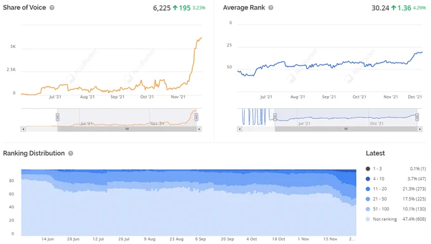Click right scroll arrow under Share of Voice chart
This screenshot has width=431, height=244.
click(199, 129)
